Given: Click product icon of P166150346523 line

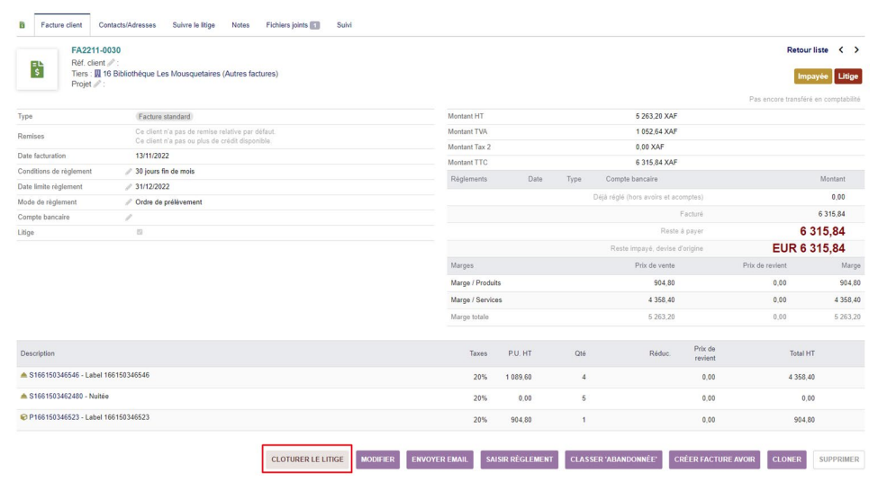Looking at the screenshot, I should (23, 417).
